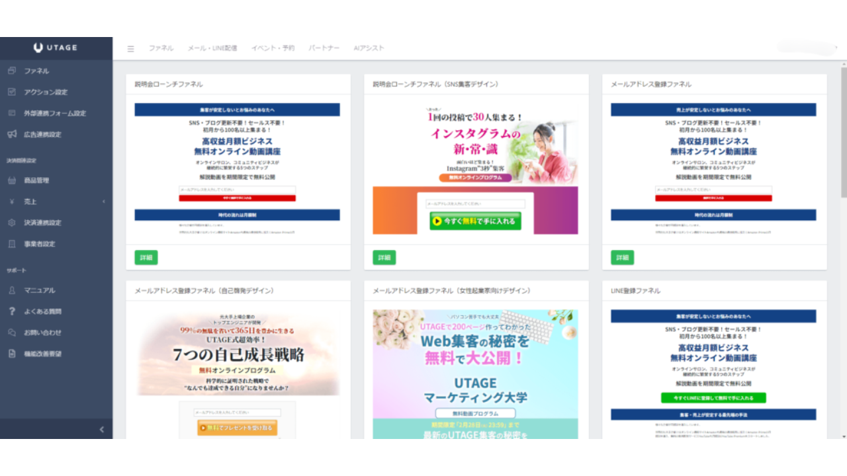Click the question mark icon for よくある質問
The image size is (847, 476).
12,311
